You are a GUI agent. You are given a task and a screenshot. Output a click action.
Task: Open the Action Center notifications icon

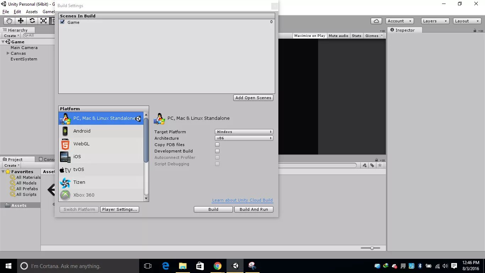(x=454, y=266)
